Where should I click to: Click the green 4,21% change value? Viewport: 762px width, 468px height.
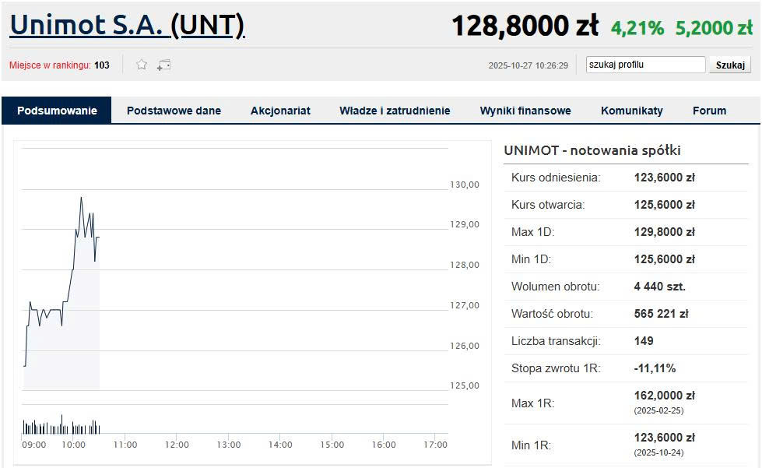tap(637, 29)
